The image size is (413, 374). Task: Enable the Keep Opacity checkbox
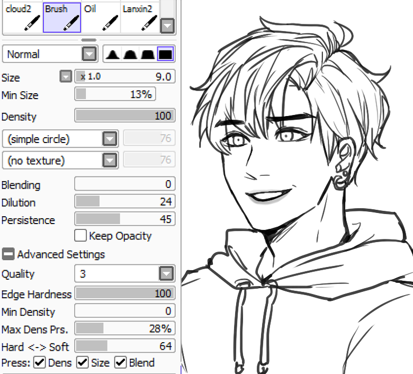pyautogui.click(x=80, y=235)
